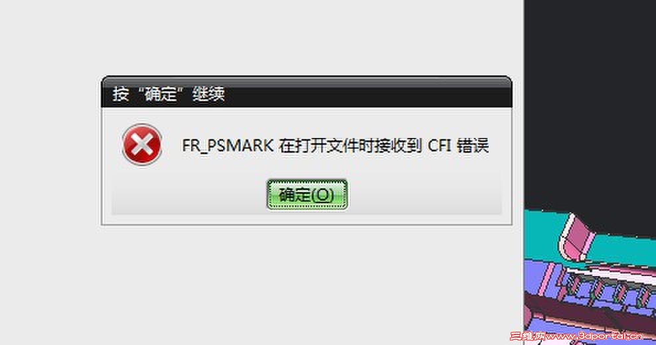The image size is (656, 345).
Task: Click the 三维网 watermark logo text
Action: point(527,336)
